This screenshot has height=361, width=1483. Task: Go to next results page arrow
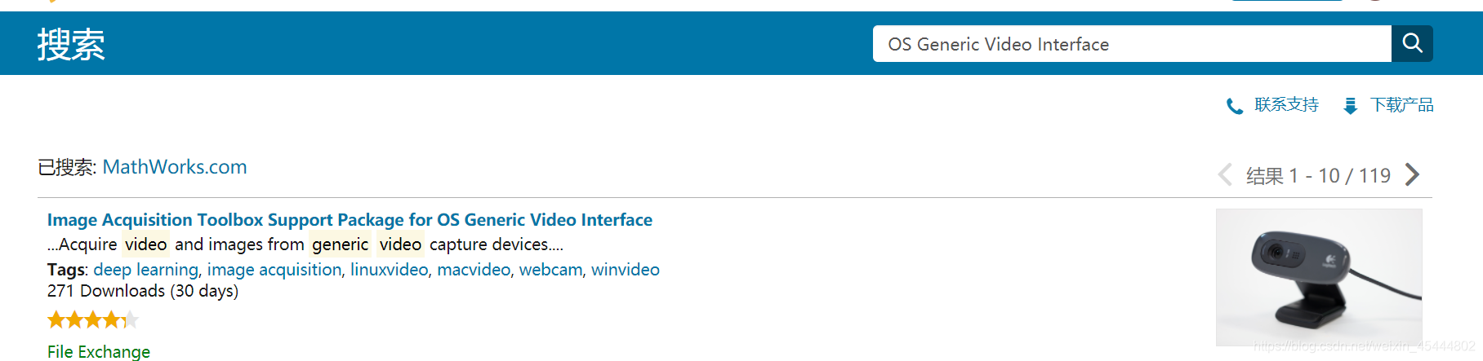point(1413,174)
